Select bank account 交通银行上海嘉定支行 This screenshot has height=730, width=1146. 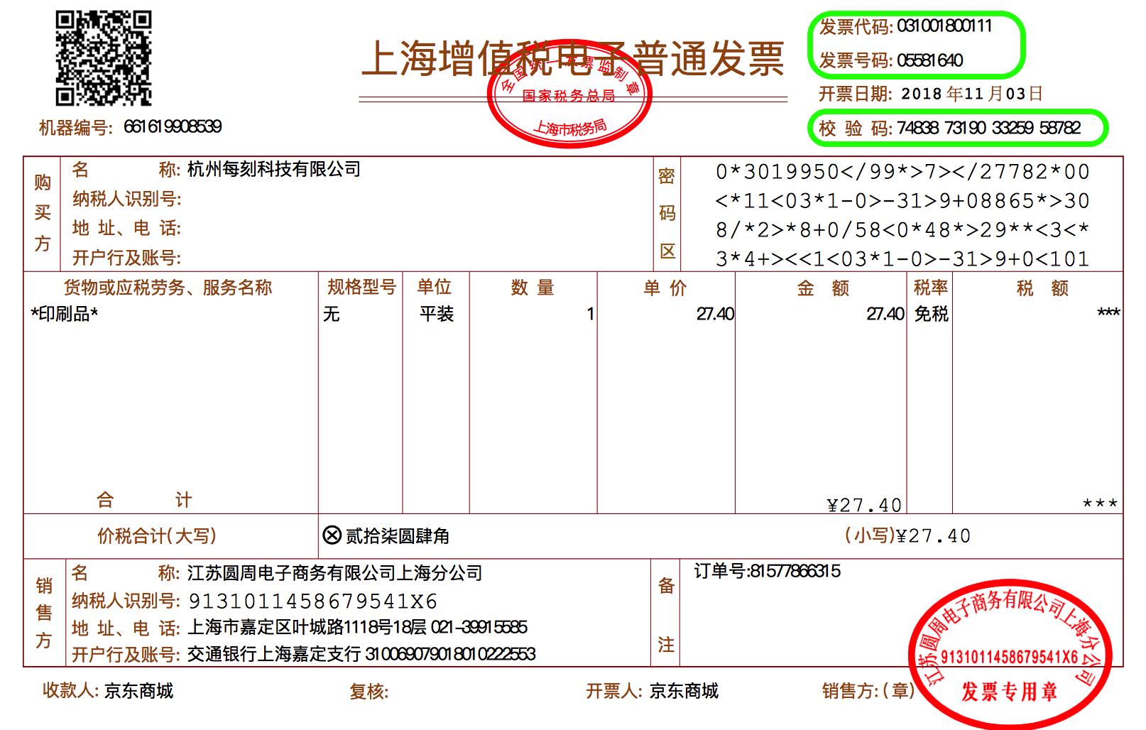click(x=274, y=654)
